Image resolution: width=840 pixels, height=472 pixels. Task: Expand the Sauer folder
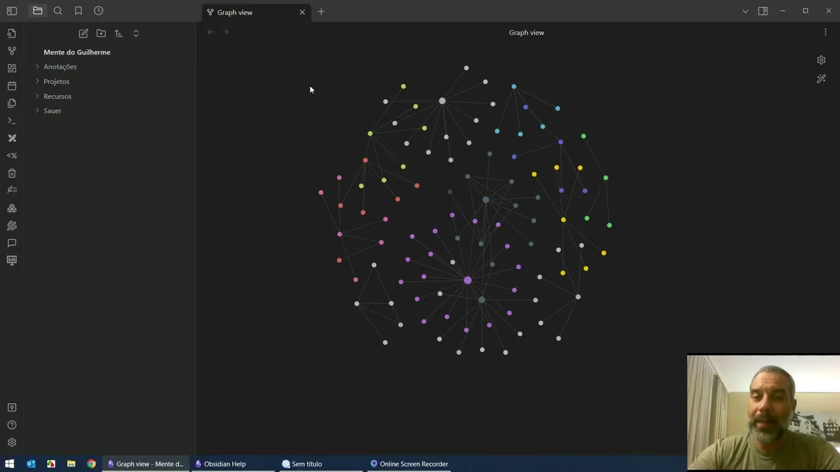pos(37,111)
